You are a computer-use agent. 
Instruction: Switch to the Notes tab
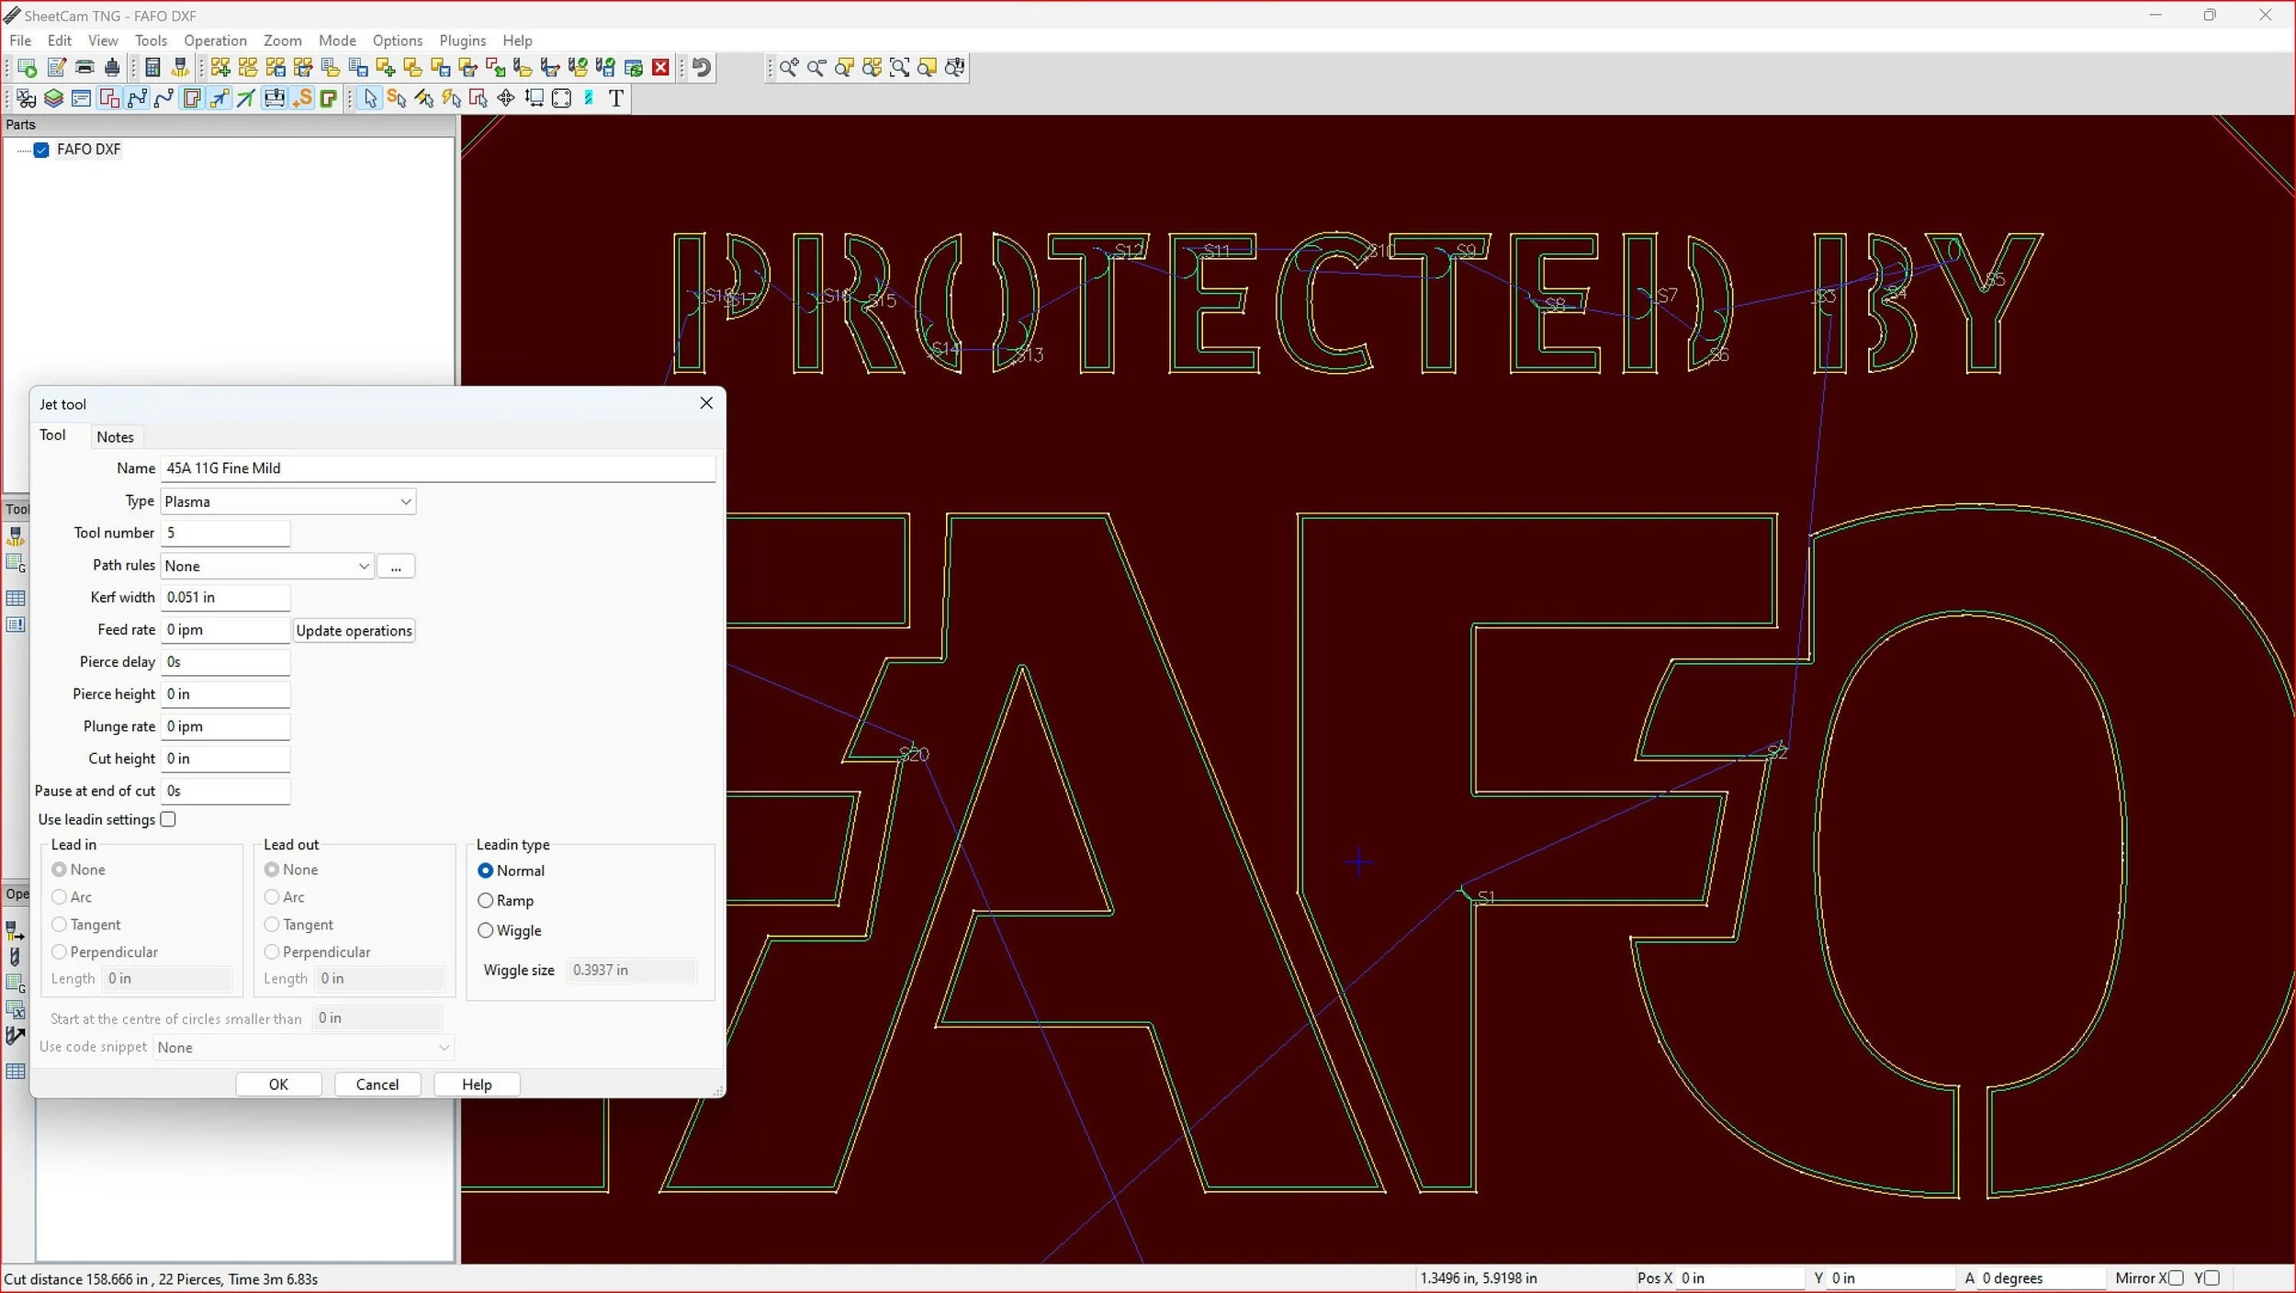pos(115,437)
